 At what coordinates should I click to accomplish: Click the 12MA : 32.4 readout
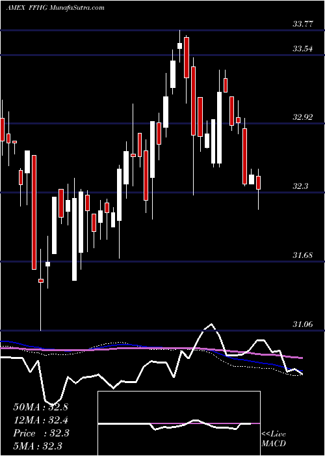(41, 420)
